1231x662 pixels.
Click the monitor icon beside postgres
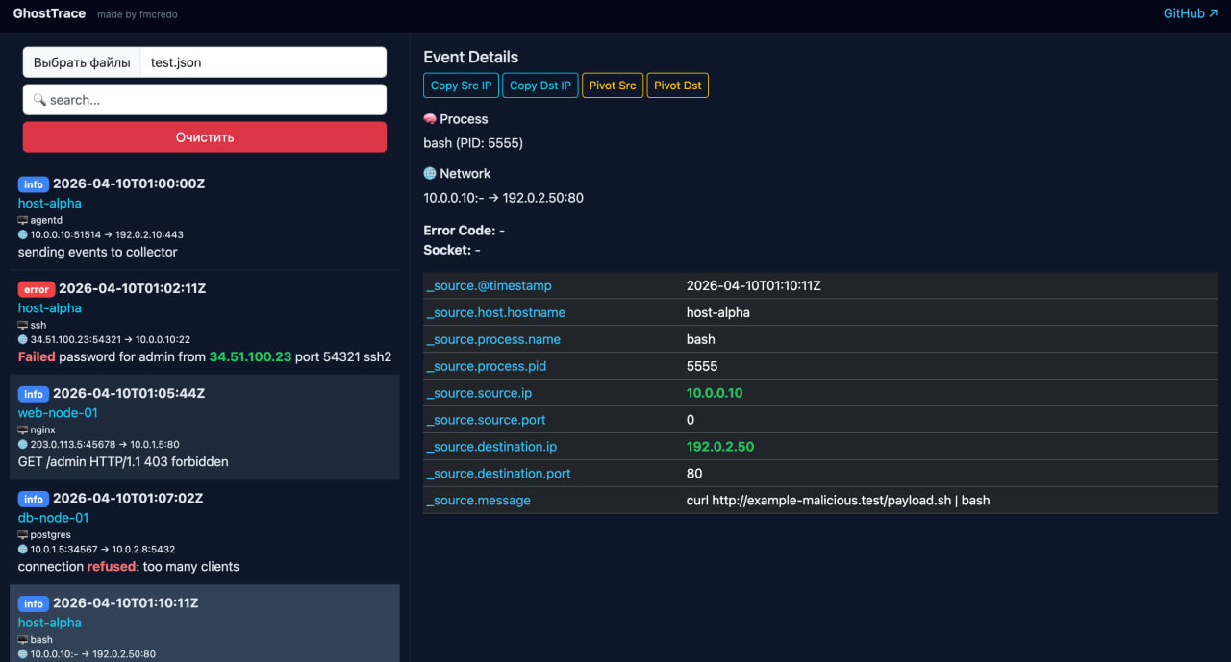(x=23, y=534)
